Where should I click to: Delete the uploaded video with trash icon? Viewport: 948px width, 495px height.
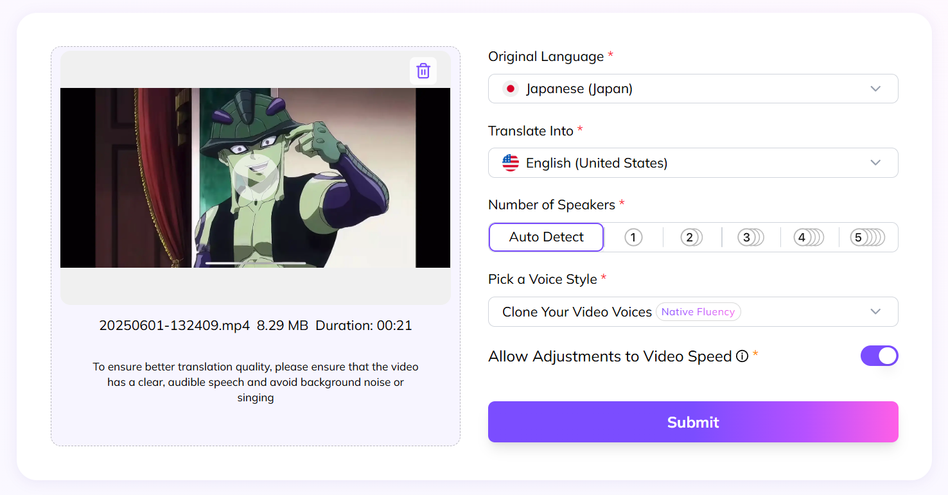pyautogui.click(x=423, y=71)
